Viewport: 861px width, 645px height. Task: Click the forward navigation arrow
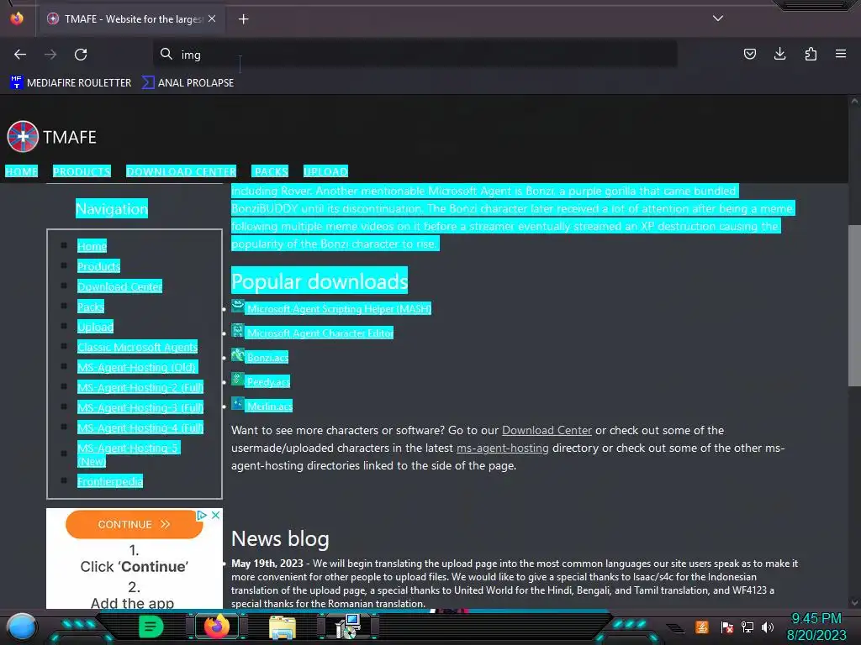(x=50, y=55)
